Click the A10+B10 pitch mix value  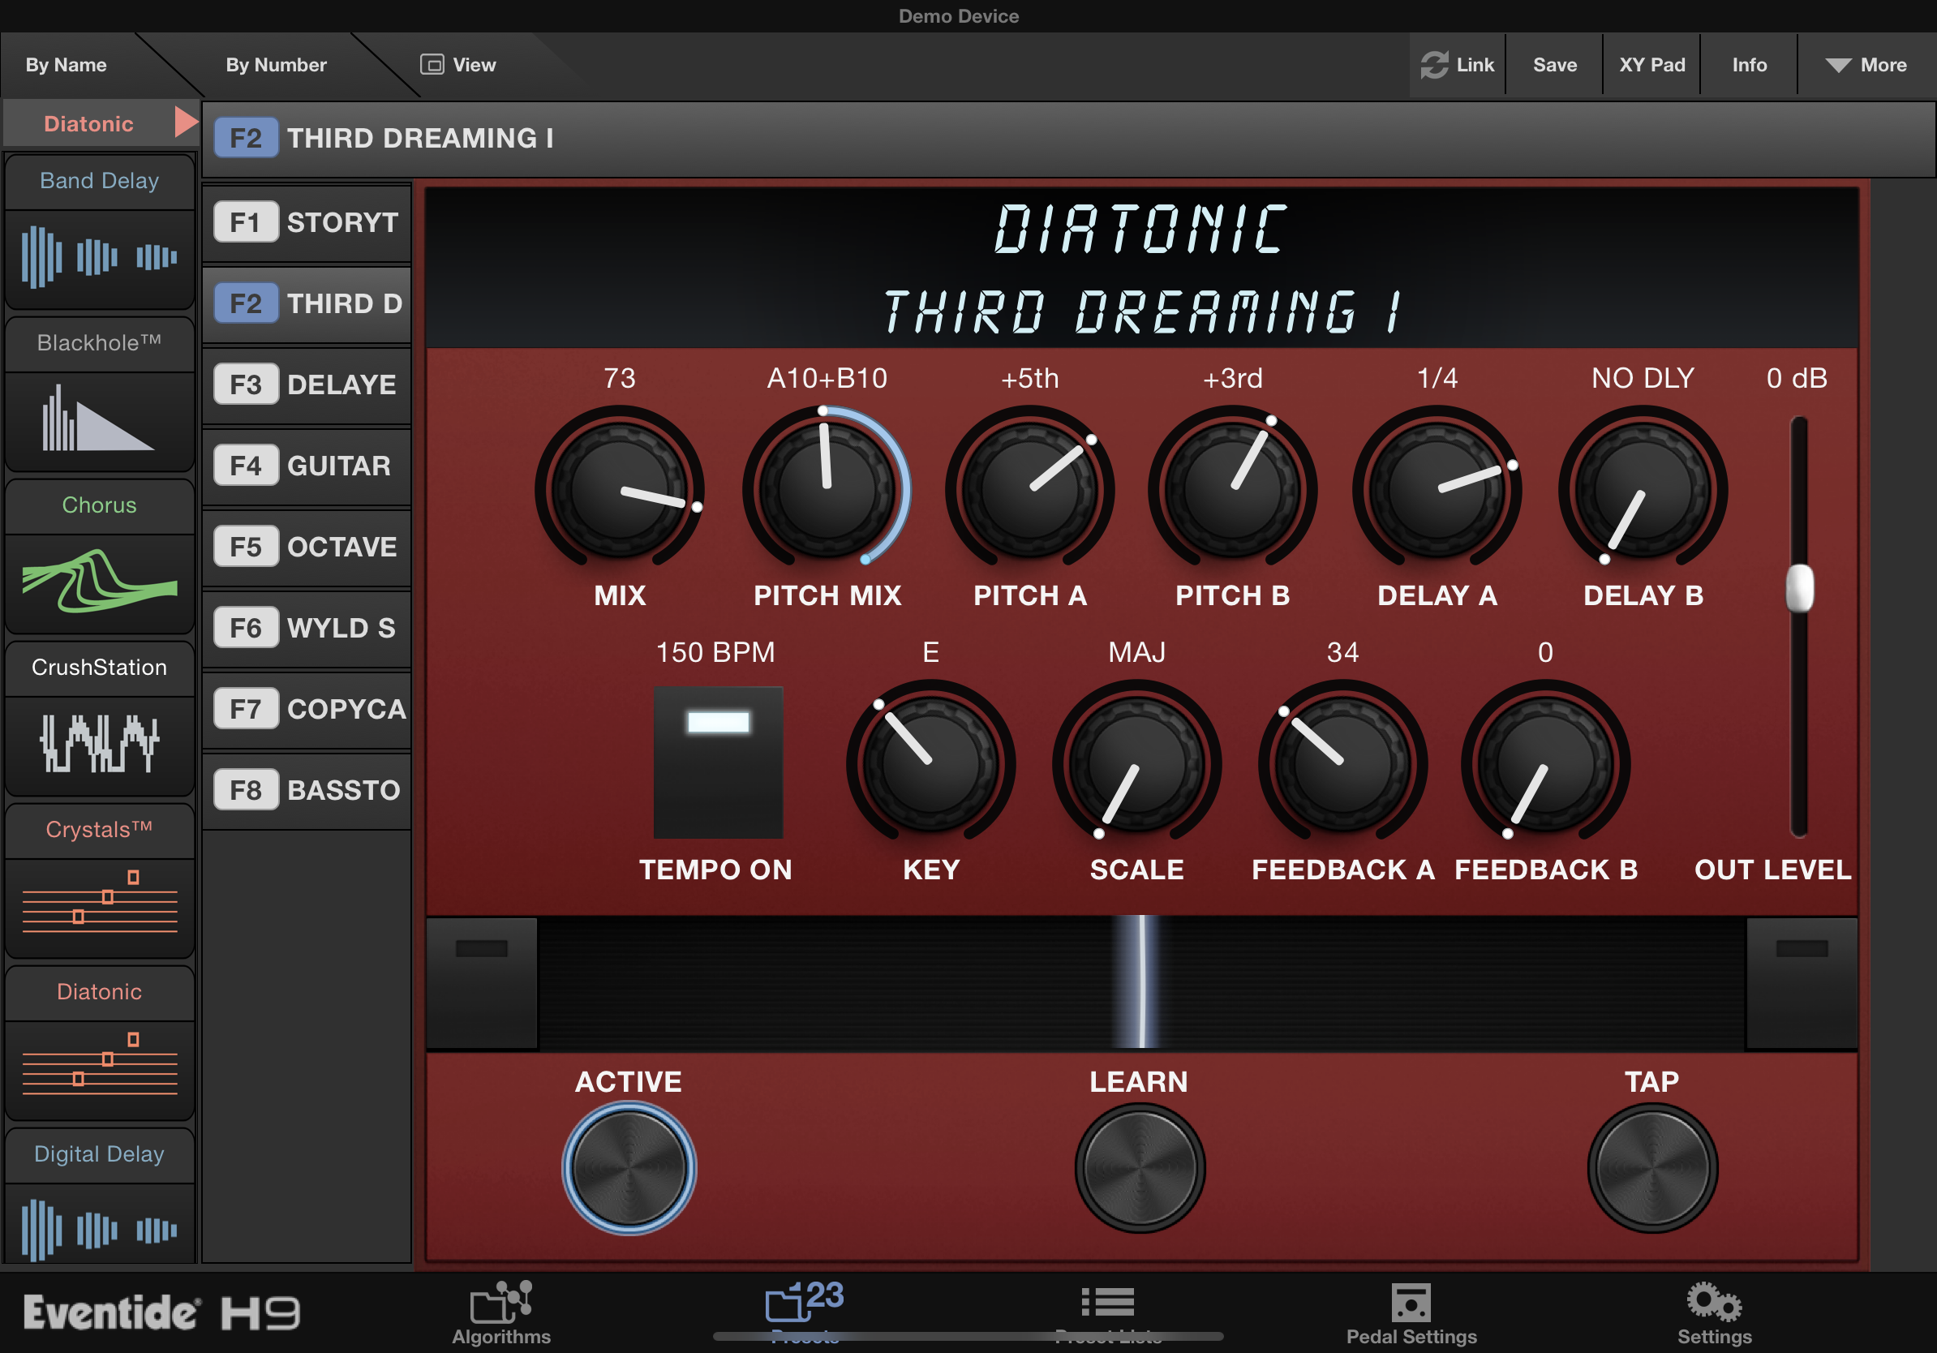click(827, 378)
